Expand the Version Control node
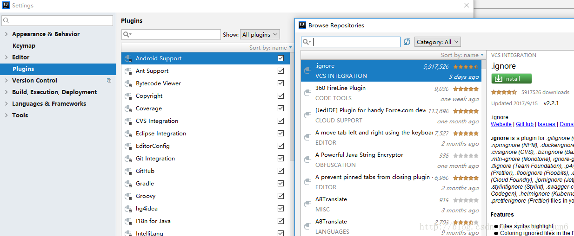Screen dimensions: 574x236 (x=6, y=81)
